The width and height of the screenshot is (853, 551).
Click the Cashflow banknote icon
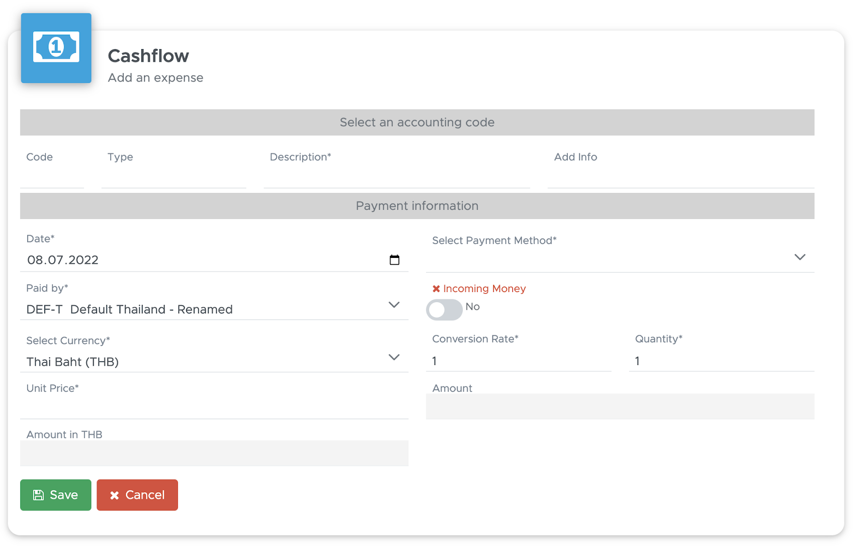point(56,48)
